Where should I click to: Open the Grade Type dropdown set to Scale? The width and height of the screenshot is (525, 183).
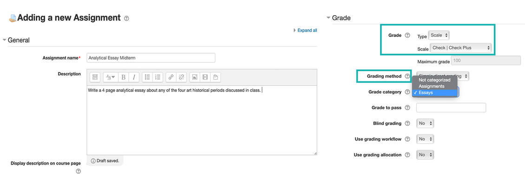click(x=439, y=35)
